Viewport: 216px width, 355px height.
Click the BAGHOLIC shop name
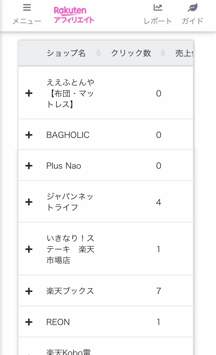(68, 135)
